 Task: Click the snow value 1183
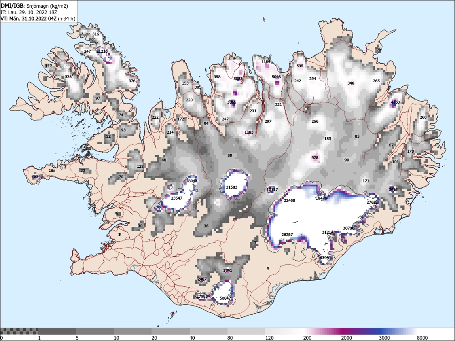249,132
